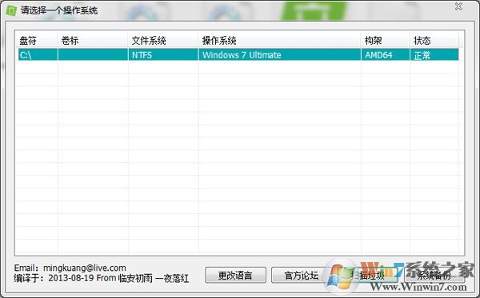Click the mingkuang@live.com email text

[85, 268]
